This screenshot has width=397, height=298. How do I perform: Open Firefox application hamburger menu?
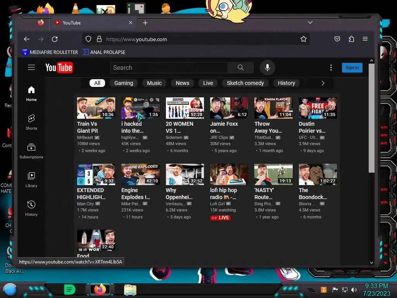tap(365, 39)
